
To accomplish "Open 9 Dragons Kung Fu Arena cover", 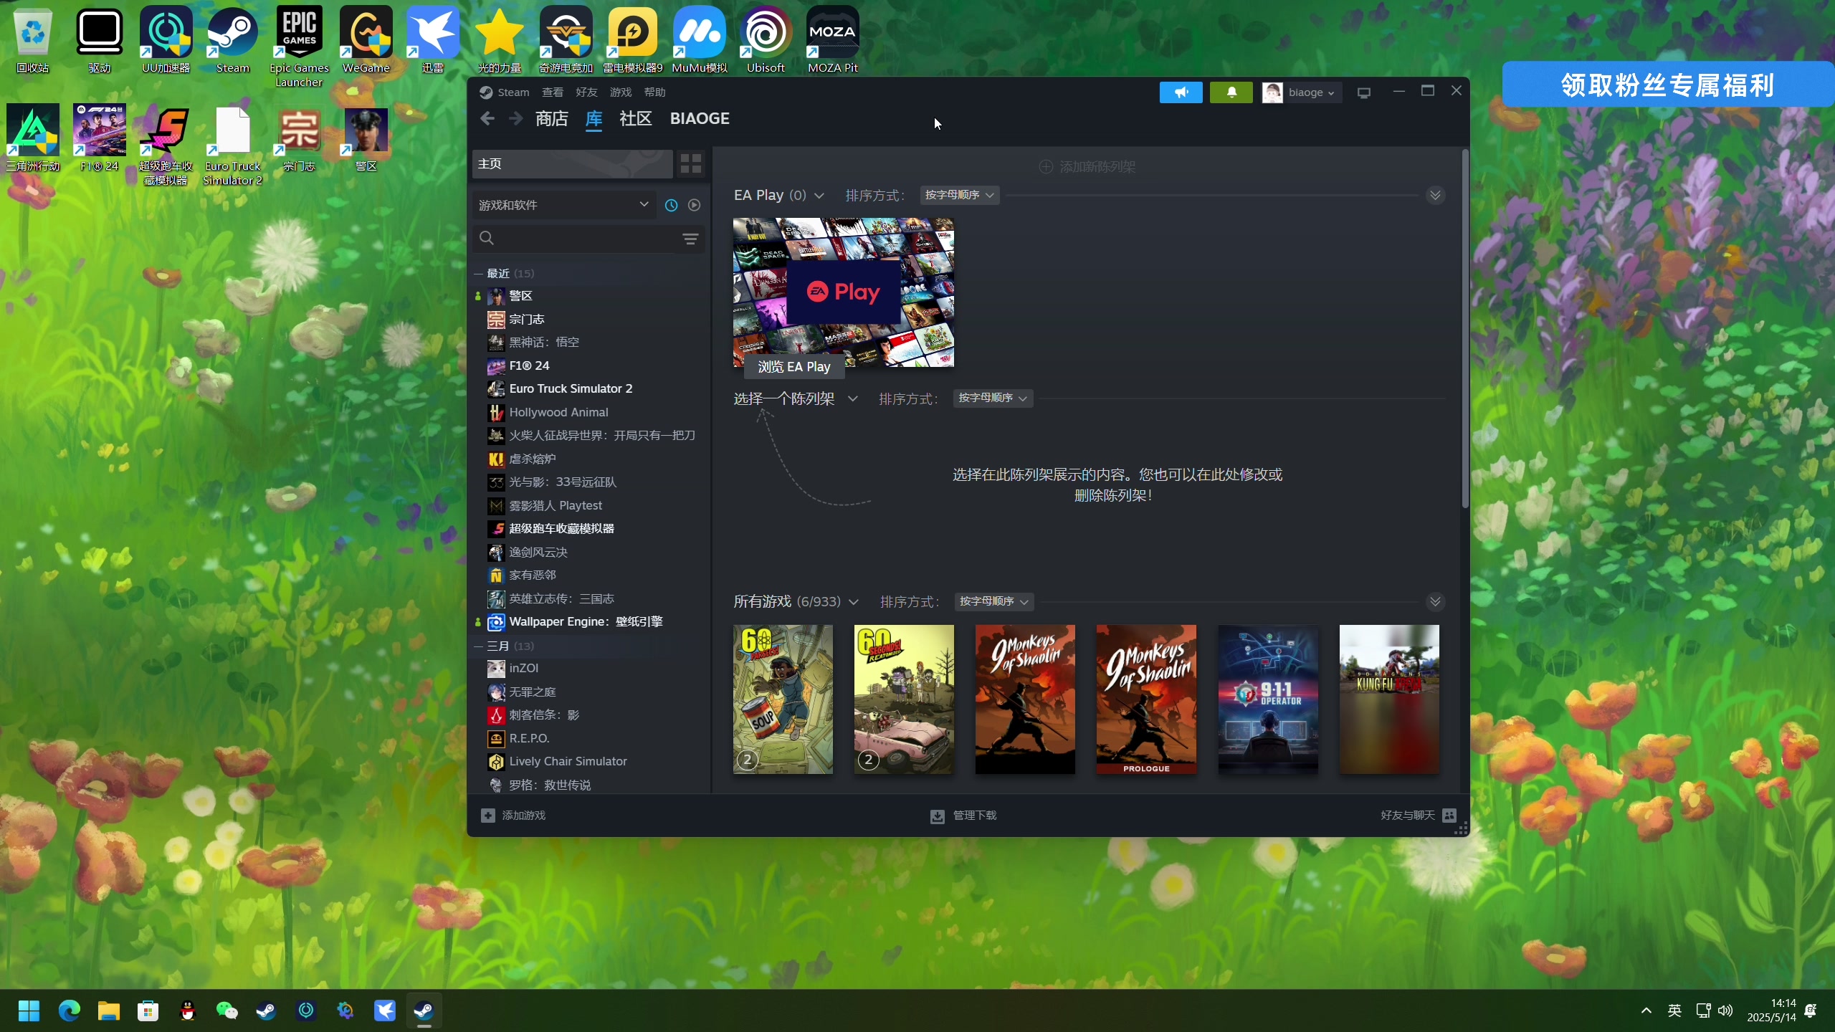I will (x=1389, y=699).
